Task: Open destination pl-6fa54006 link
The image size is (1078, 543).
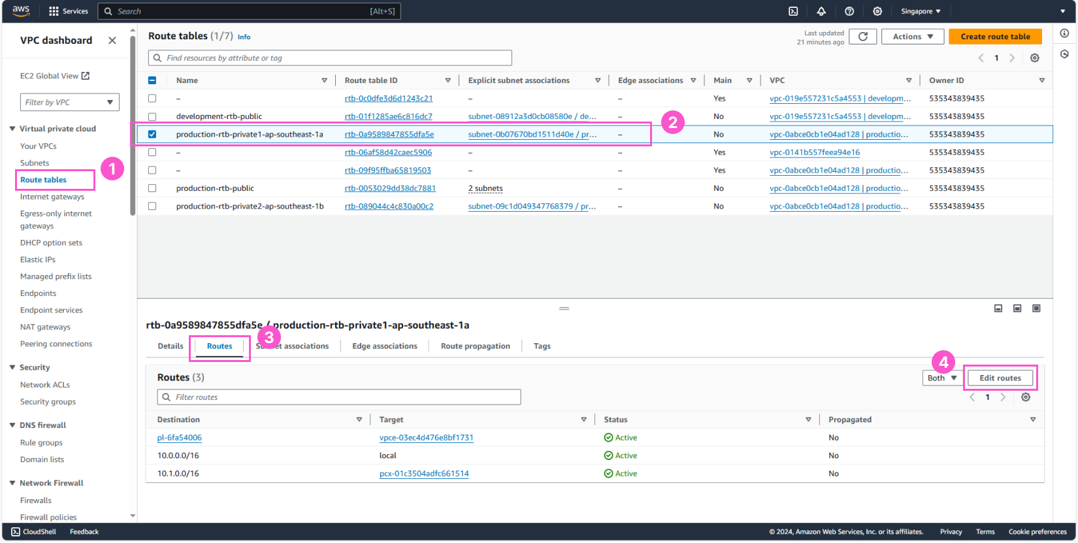Action: (180, 438)
